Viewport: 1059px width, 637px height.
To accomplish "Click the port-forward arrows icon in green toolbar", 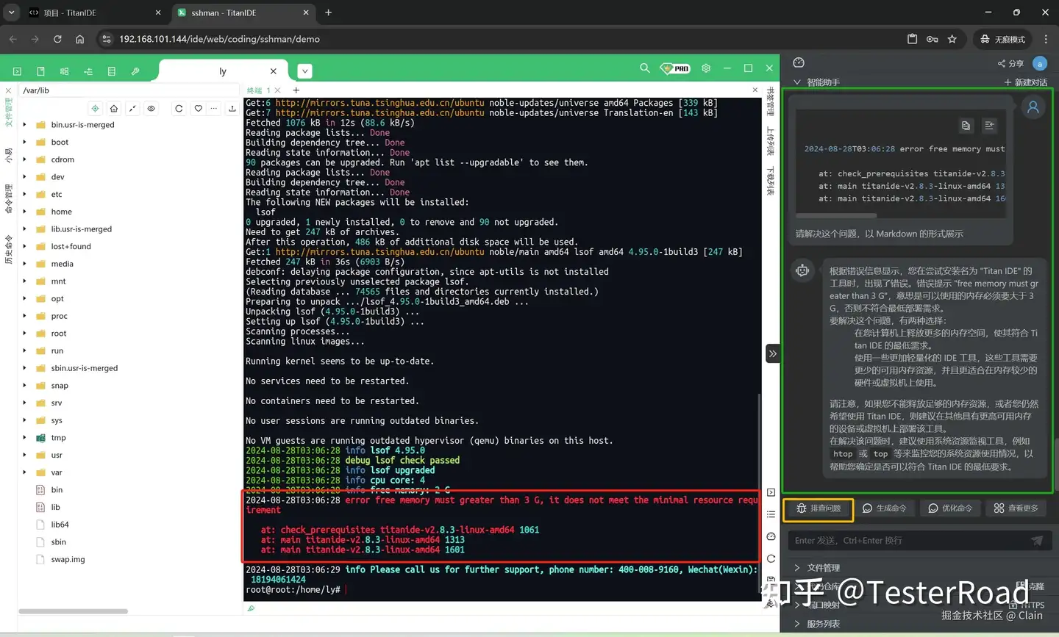I will pos(88,71).
